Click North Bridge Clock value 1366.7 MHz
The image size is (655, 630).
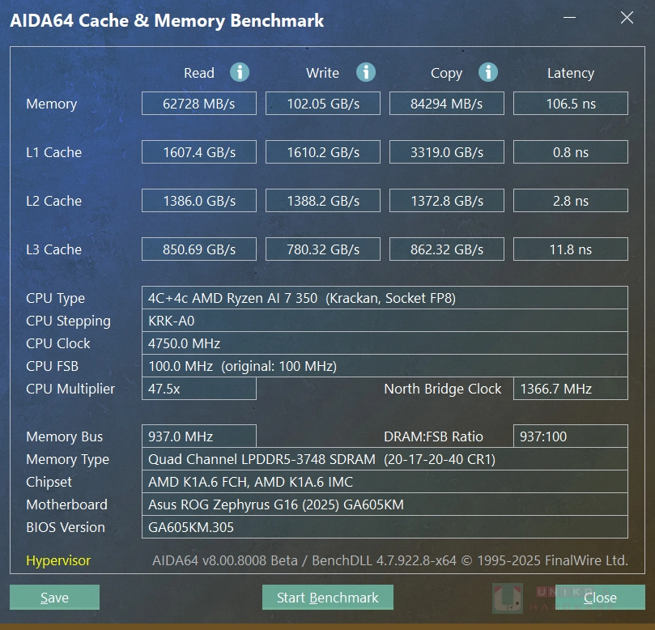click(x=571, y=389)
